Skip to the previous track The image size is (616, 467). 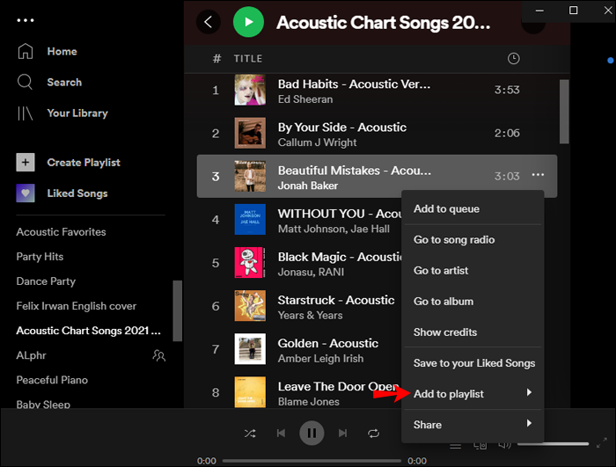[281, 433]
